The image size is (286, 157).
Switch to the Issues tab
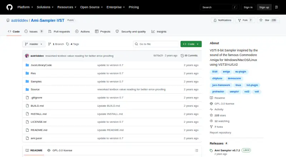coord(34,31)
